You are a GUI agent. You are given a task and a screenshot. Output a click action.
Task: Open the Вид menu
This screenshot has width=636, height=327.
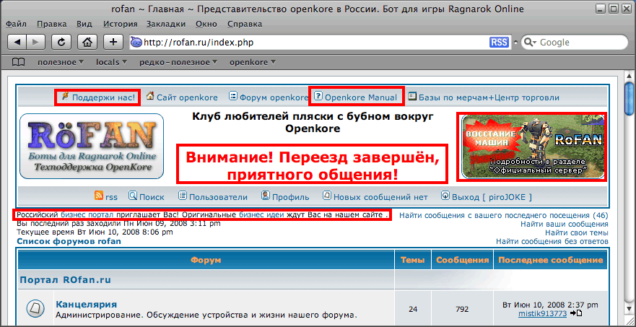84,24
